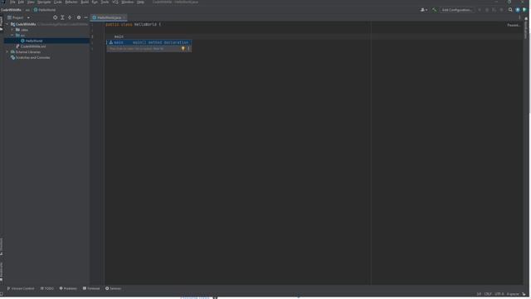This screenshot has height=299, width=531.
Task: Click the caret position indicator in status bar
Action: tap(479, 294)
